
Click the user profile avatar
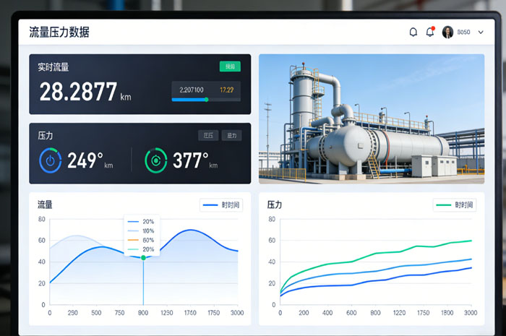pyautogui.click(x=447, y=32)
